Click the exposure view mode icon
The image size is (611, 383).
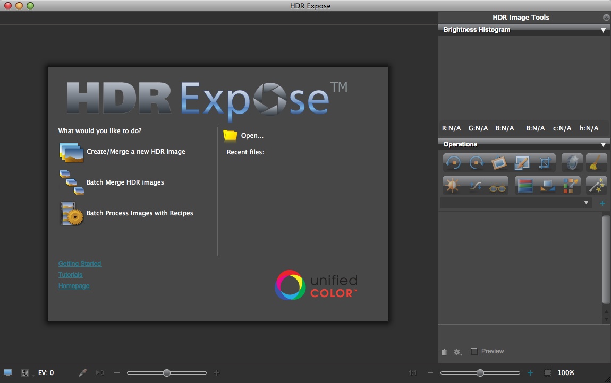click(x=26, y=373)
